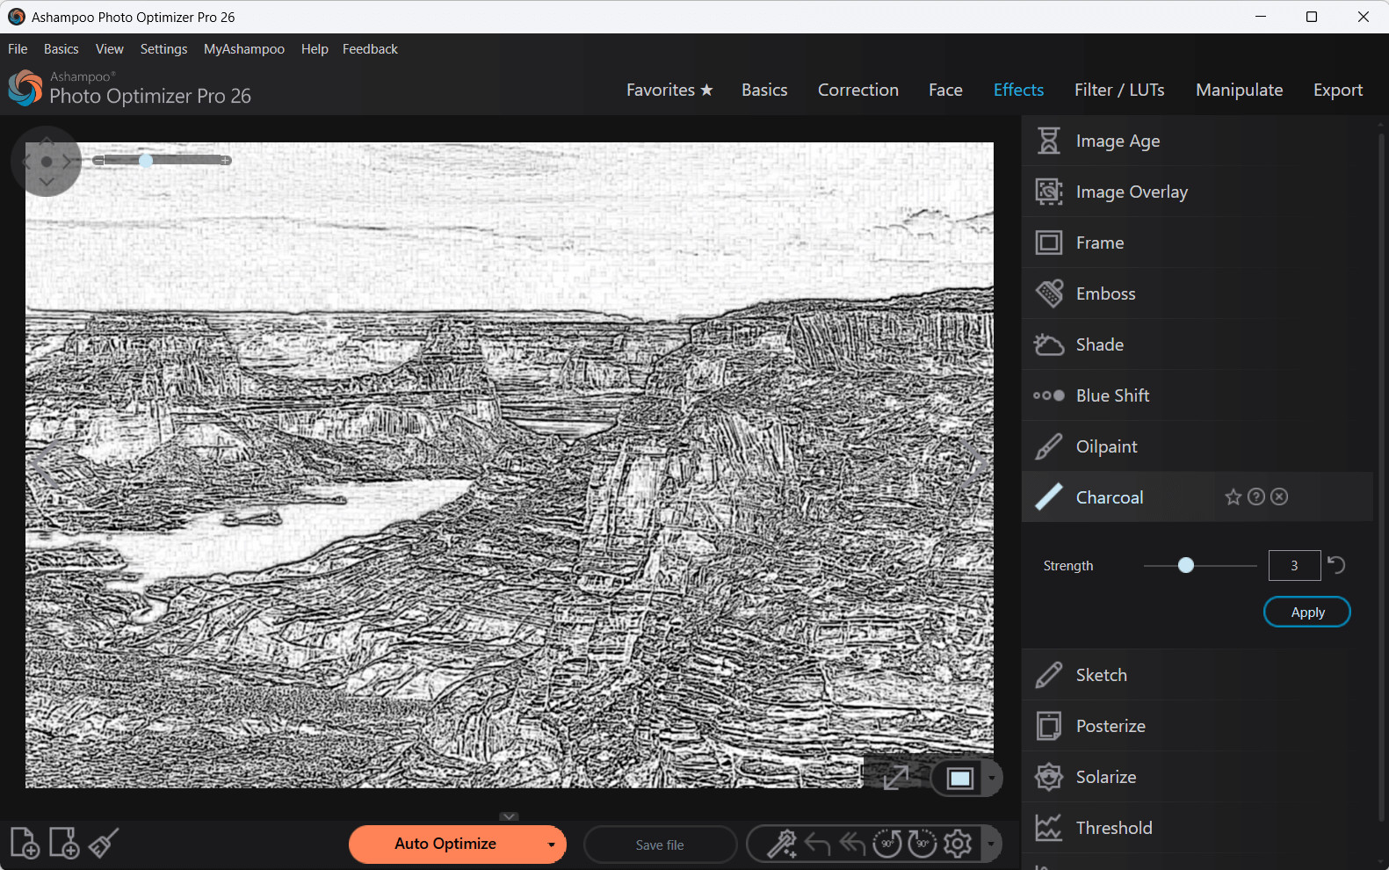Click the magic wand optimize icon

pyautogui.click(x=781, y=844)
